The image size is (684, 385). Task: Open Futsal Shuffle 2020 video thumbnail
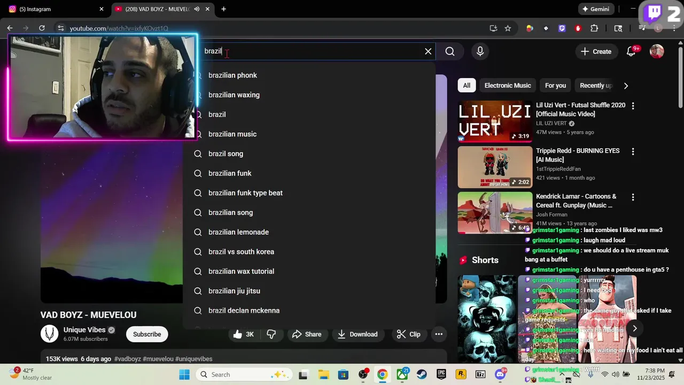click(x=495, y=121)
